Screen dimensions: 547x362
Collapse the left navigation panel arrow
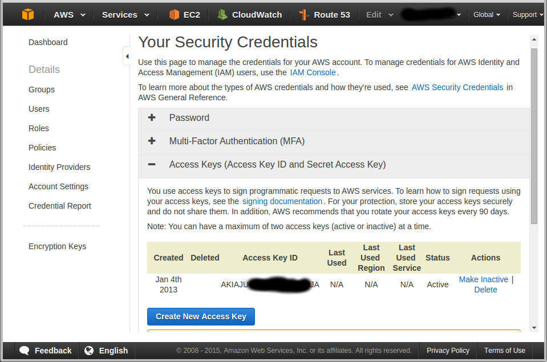pos(127,56)
